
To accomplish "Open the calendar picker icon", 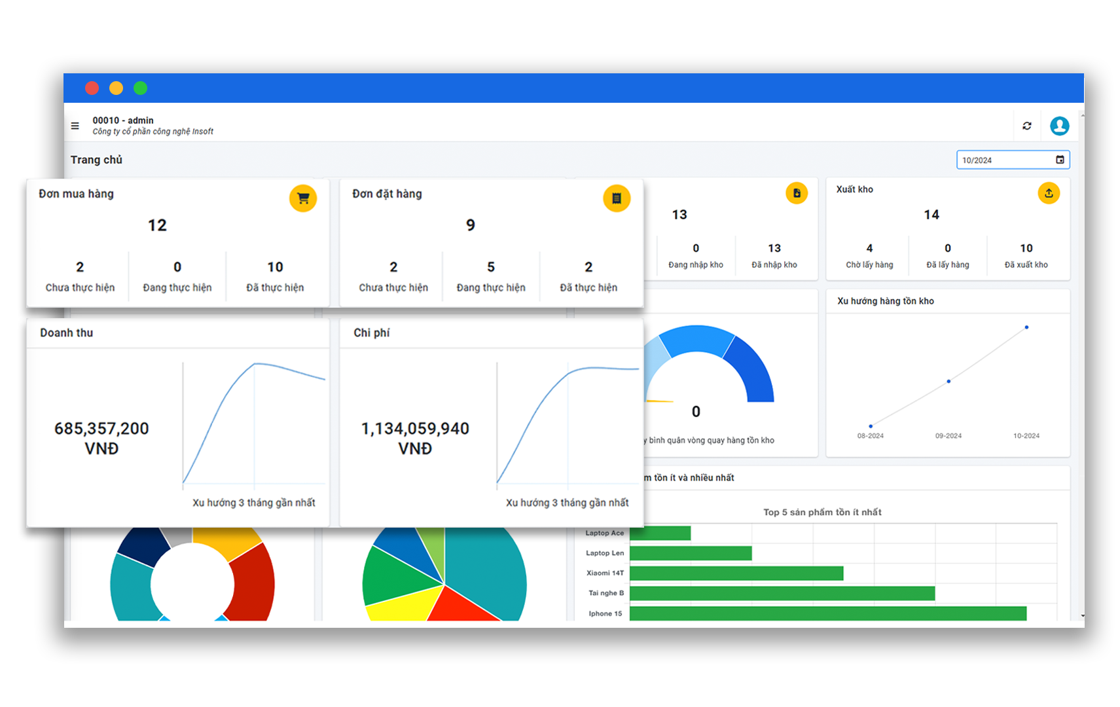I will coord(1059,160).
